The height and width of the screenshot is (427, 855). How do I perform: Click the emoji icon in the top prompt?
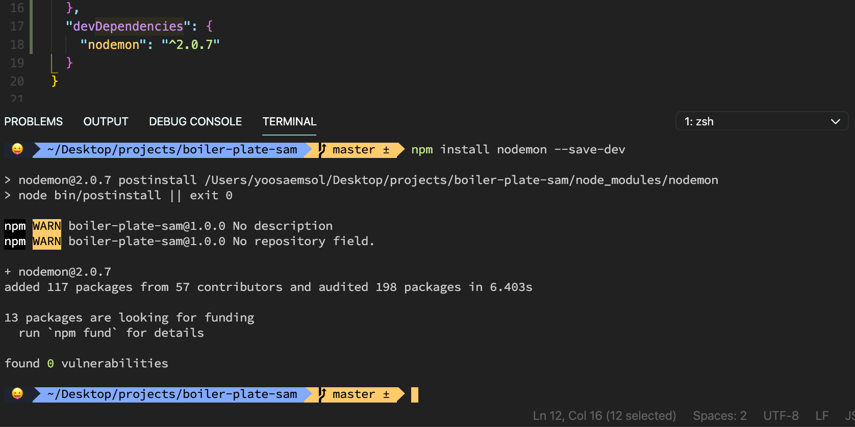pyautogui.click(x=17, y=149)
